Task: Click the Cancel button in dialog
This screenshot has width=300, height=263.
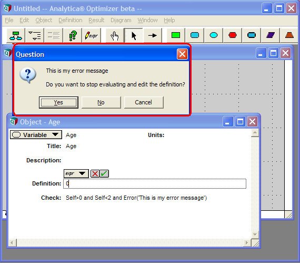Action: click(x=144, y=102)
